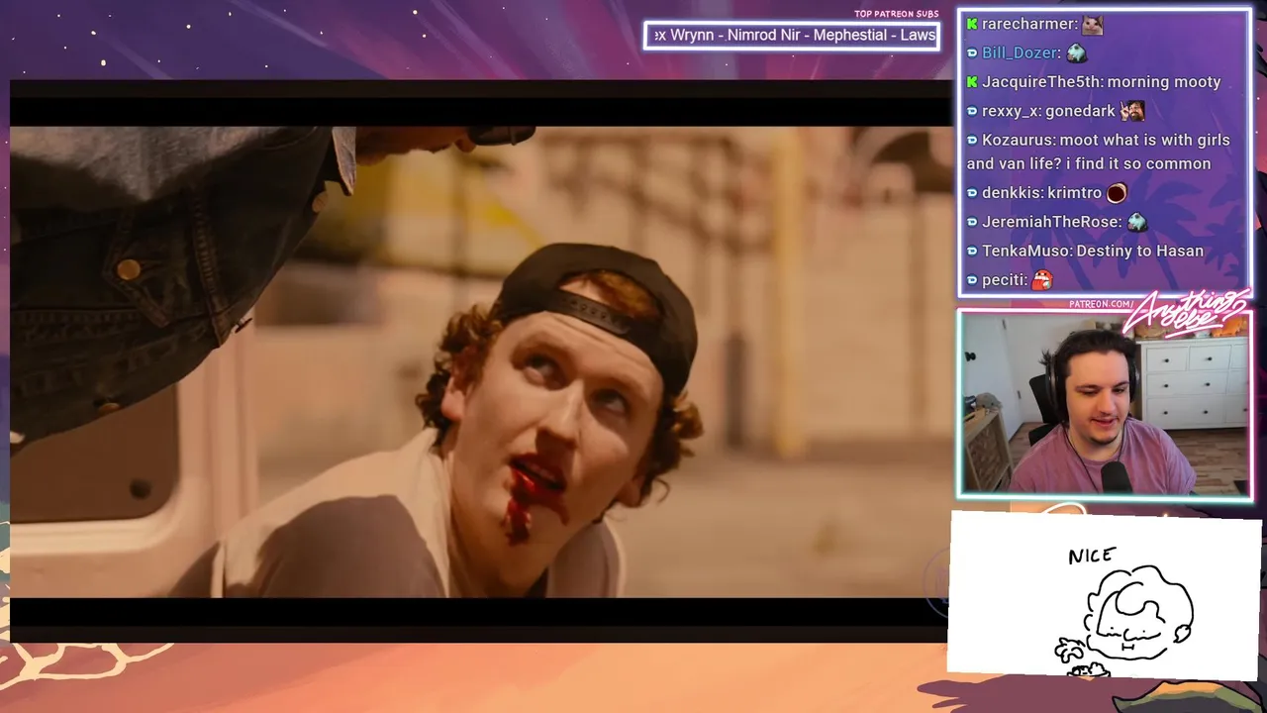Click the Kick badge beside JacquireThe5th
The width and height of the screenshot is (1267, 713).
click(972, 82)
